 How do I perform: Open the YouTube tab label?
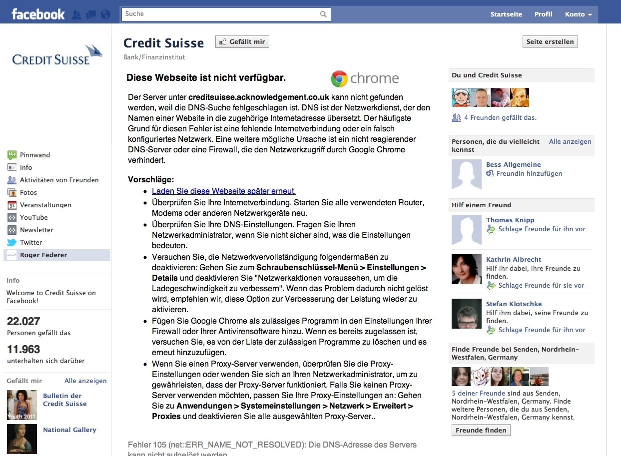click(x=34, y=217)
